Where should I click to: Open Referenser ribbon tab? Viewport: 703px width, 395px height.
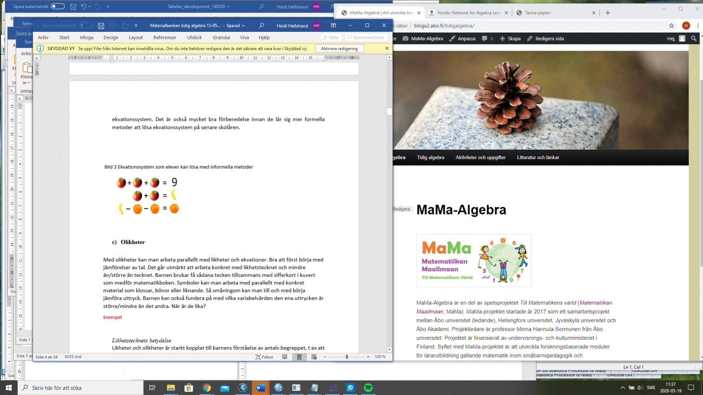tap(165, 38)
